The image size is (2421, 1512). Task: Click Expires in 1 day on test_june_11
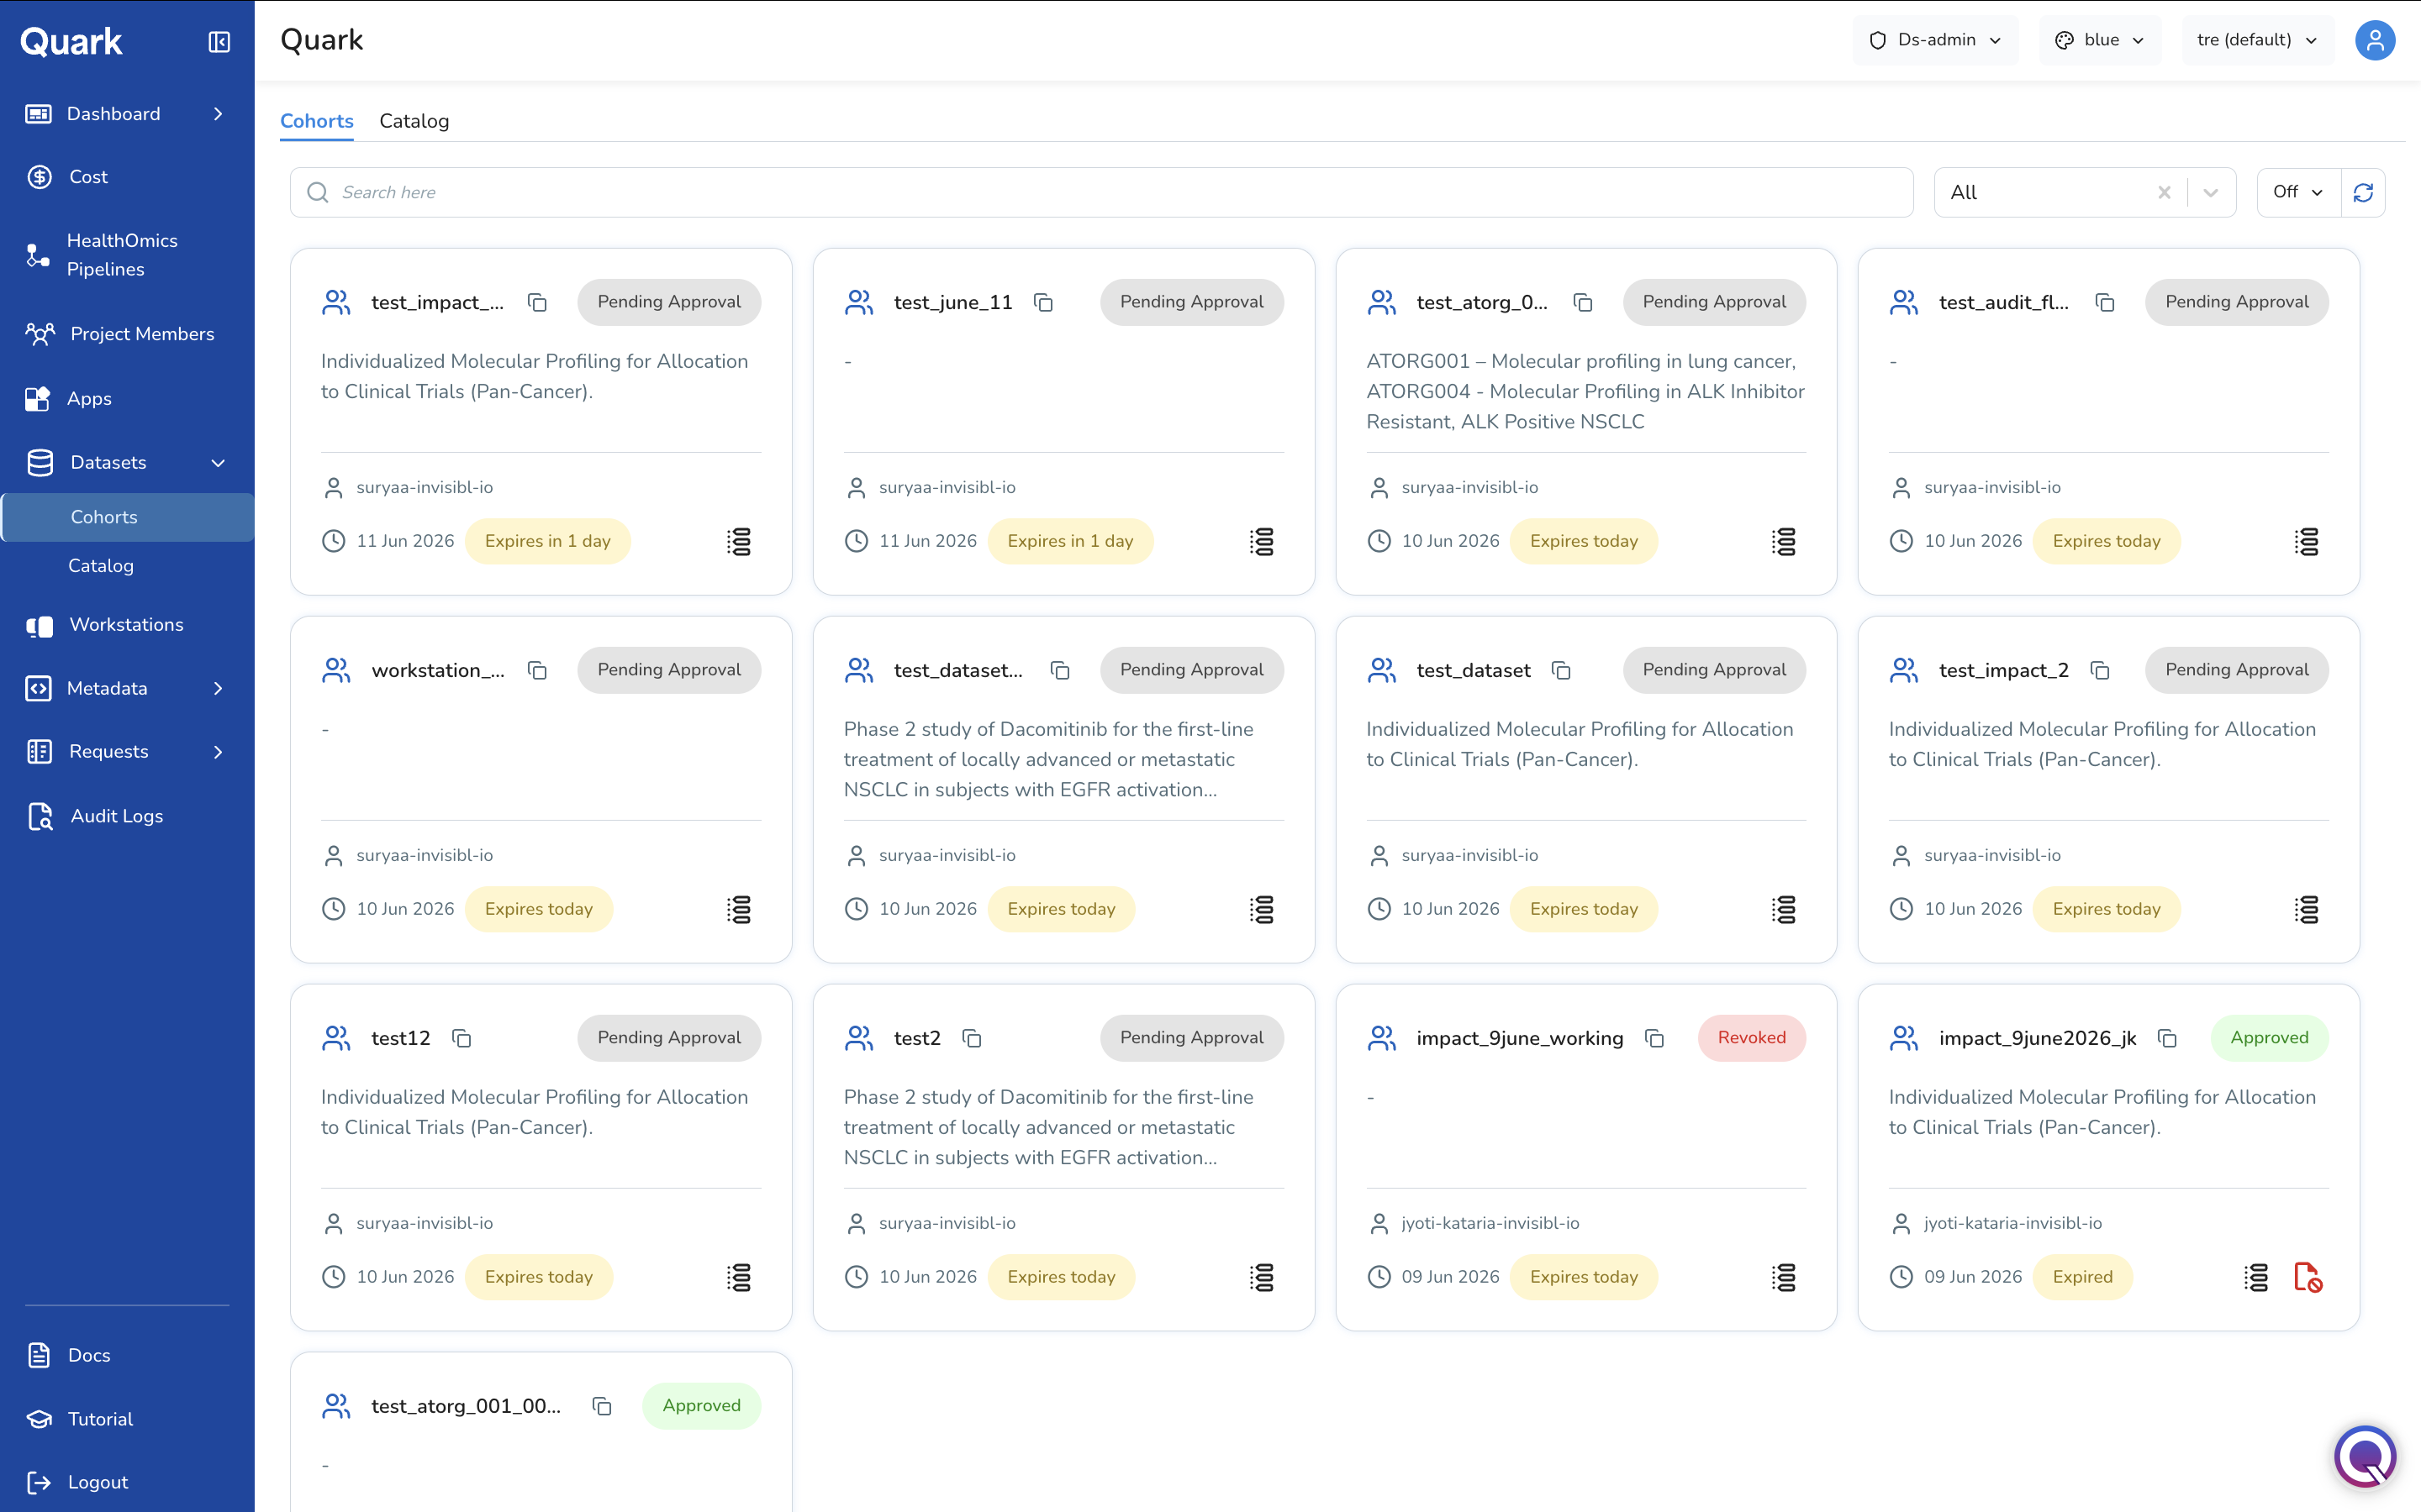(x=1069, y=541)
